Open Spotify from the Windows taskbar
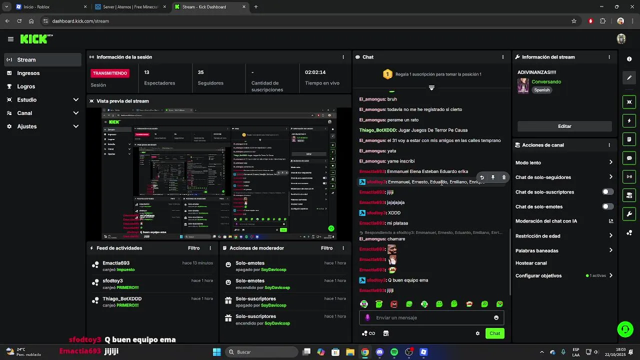 (x=394, y=352)
